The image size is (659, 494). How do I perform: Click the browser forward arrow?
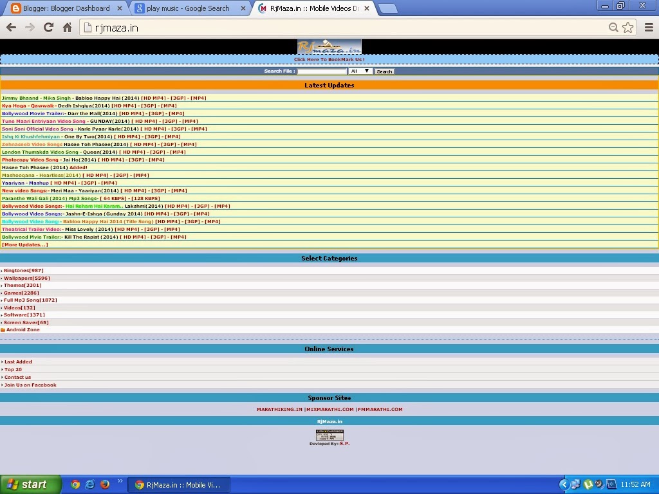click(x=30, y=28)
